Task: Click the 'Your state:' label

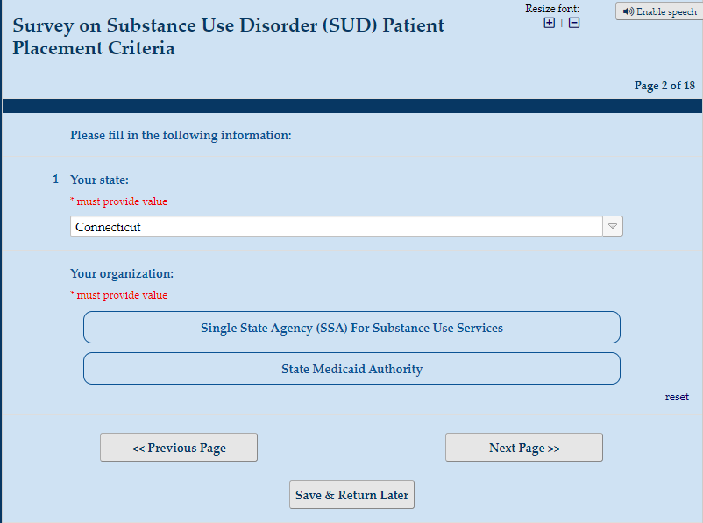Action: tap(99, 180)
